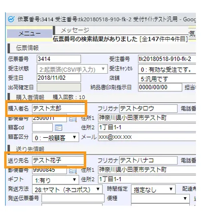Click the メール field with xxx@xxx.xxx
The height and width of the screenshot is (218, 203).
(147, 137)
